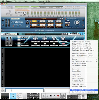The height and width of the screenshot is (100, 99).
Task: Select loop slot 2 button in Dr.OctoRex
Action: 42,21
